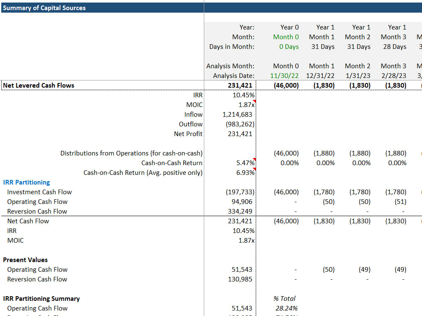Click the Net Profit row label
This screenshot has height=316, width=422.
188,134
